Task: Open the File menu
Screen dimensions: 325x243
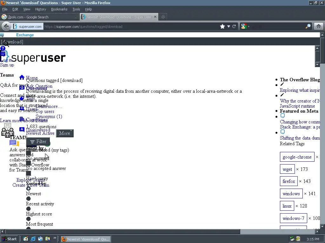Action: [x=5, y=9]
